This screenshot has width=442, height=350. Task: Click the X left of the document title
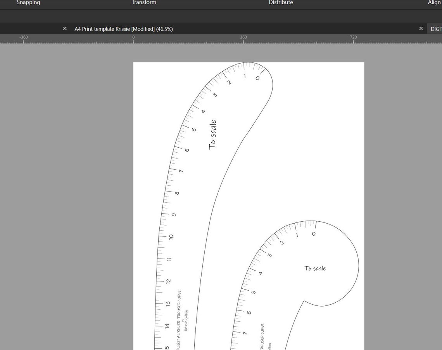click(64, 28)
